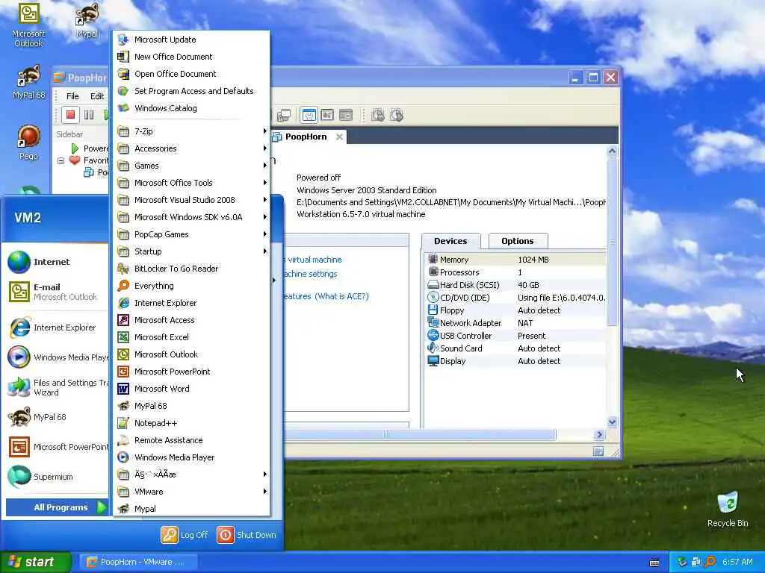The width and height of the screenshot is (765, 573).
Task: Expand the Startup folder
Action: click(x=191, y=251)
